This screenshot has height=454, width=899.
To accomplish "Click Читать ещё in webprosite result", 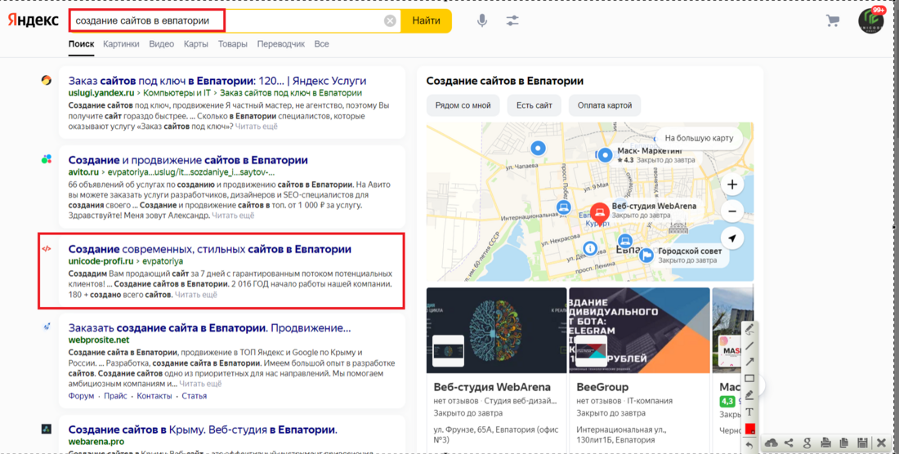I will click(200, 384).
